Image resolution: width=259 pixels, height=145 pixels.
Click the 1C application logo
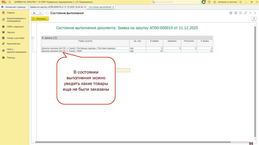point(4,2)
